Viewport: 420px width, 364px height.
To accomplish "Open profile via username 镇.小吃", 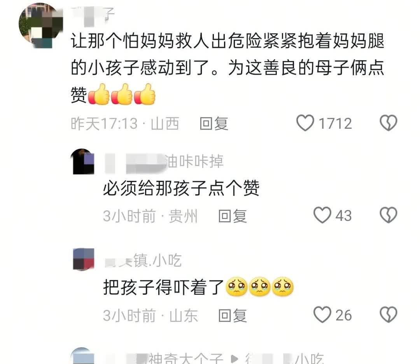I will tap(143, 260).
